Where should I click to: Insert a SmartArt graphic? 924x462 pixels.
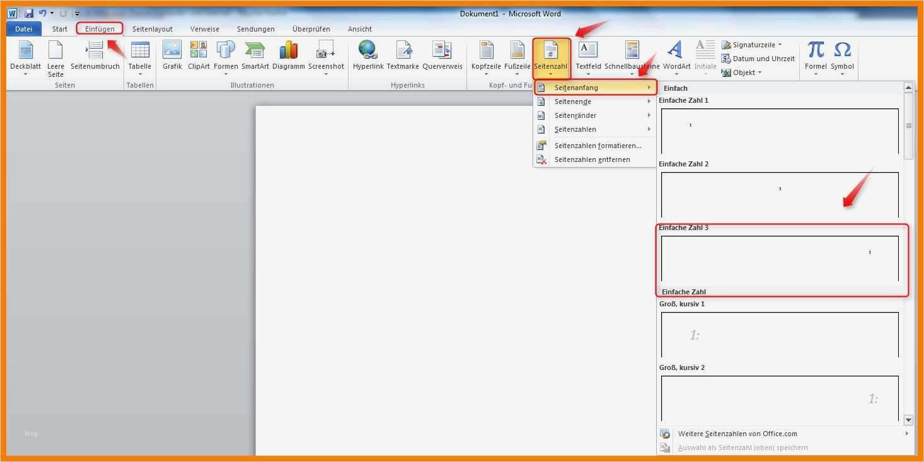[x=255, y=55]
